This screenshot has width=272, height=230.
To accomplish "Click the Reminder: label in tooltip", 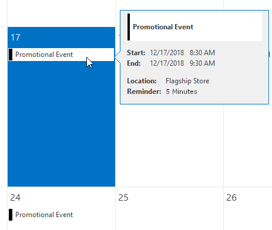I will [x=144, y=92].
